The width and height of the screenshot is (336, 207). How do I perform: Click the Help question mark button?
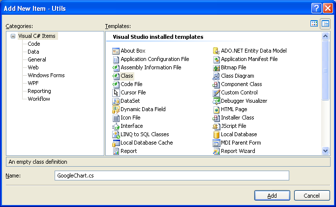316,8
